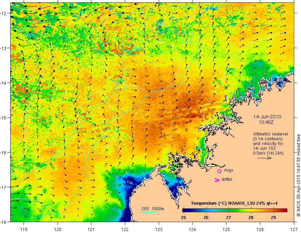
Task: Click the IMOS copyright timestamp text
Action: tap(298, 175)
